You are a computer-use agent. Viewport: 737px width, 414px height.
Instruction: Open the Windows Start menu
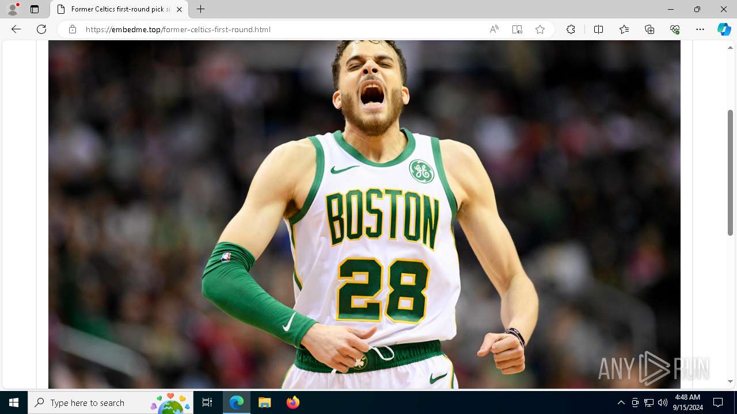point(14,402)
